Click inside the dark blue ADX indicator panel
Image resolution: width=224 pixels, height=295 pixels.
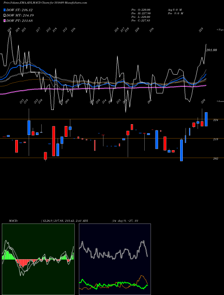[x=115, y=259]
